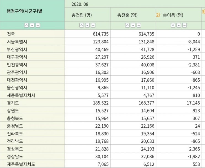The height and width of the screenshot is (168, 205).
Task: Select the 경상남도 row label
Action: pyautogui.click(x=15, y=156)
